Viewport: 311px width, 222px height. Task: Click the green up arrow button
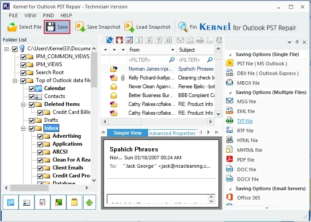click(x=89, y=202)
